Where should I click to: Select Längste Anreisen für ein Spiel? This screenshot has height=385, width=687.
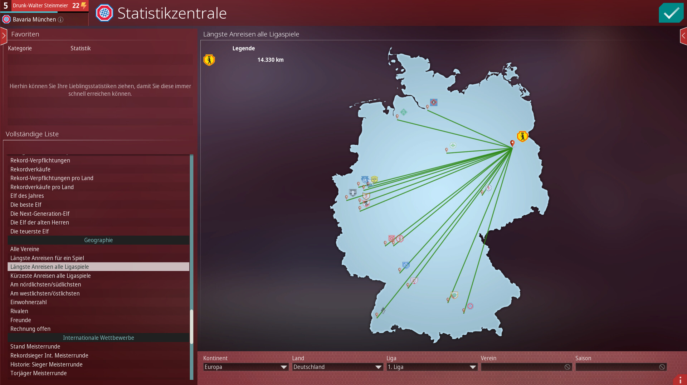(x=47, y=258)
